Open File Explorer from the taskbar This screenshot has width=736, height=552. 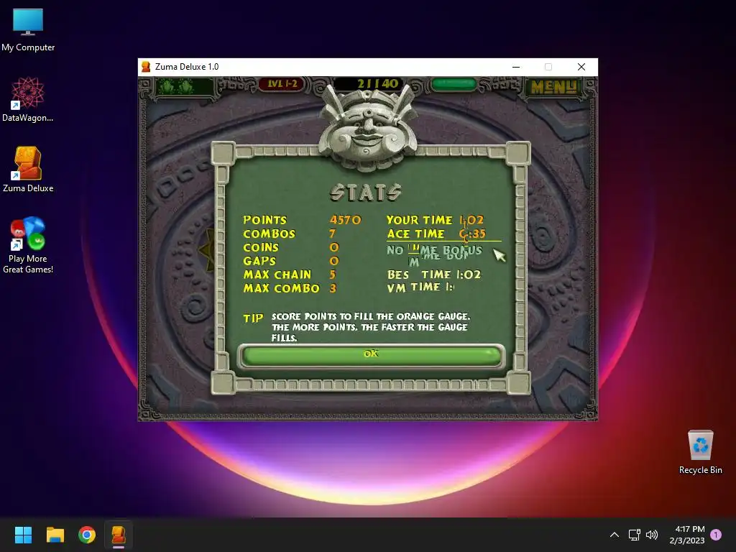point(55,535)
